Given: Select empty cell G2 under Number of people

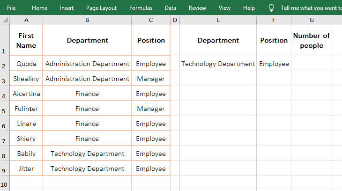Looking at the screenshot, I should (312, 64).
